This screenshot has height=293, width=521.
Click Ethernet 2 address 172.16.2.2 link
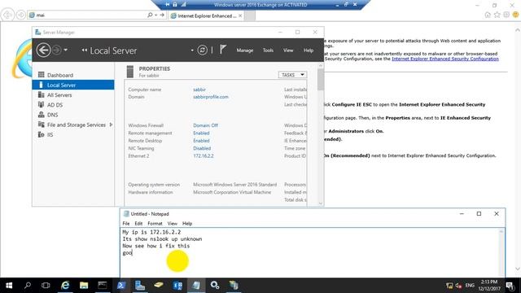point(203,156)
